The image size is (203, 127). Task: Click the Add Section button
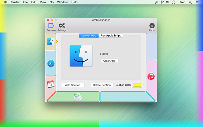72,85
